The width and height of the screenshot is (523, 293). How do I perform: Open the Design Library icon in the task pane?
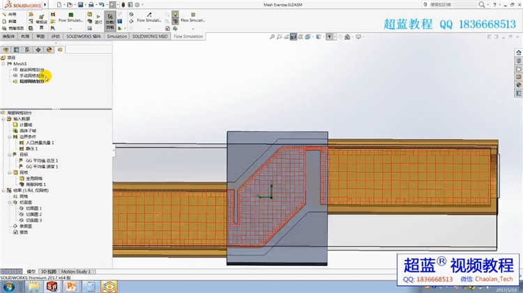click(x=518, y=61)
